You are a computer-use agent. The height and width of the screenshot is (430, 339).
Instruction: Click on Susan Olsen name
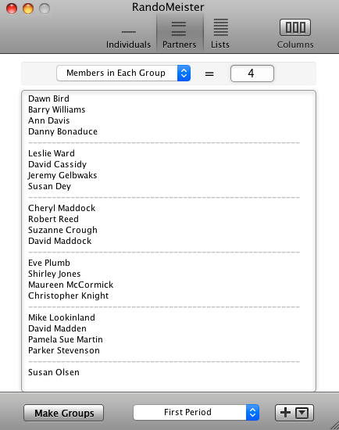(54, 372)
